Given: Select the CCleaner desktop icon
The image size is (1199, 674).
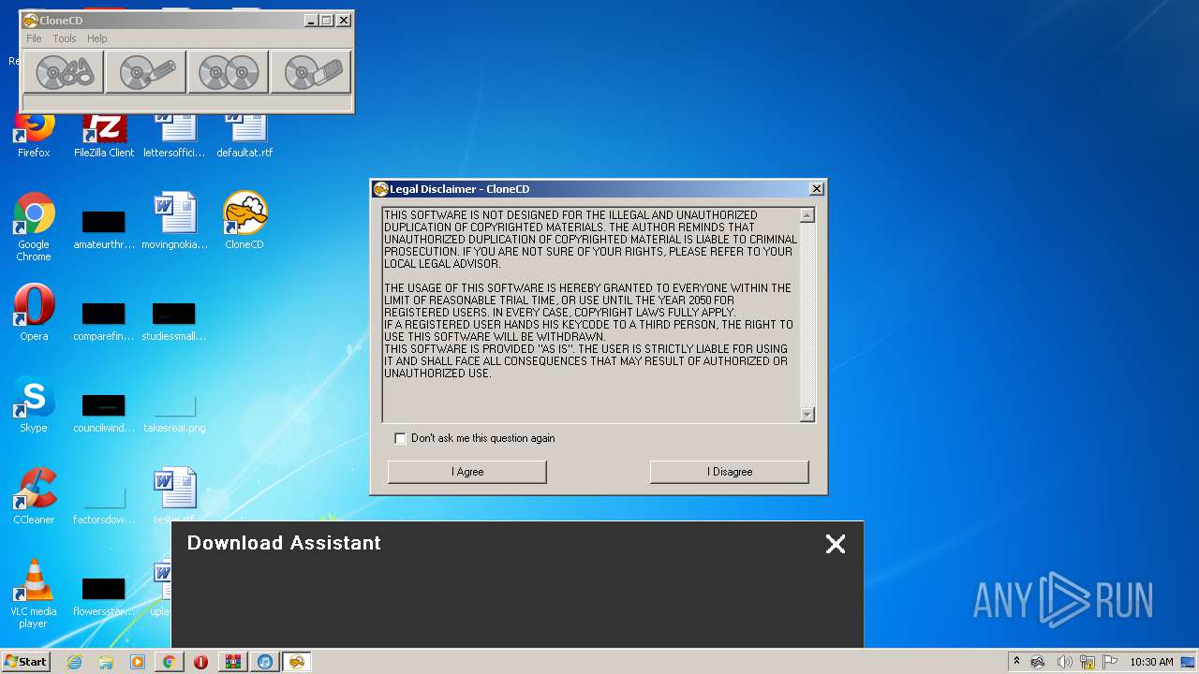Looking at the screenshot, I should coord(34,496).
